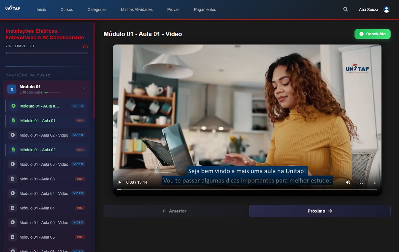Navigate to Minhas Atividades

137,9
